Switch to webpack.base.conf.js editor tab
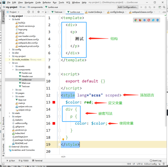The height and width of the screenshot is (167, 168). (x=142, y=12)
